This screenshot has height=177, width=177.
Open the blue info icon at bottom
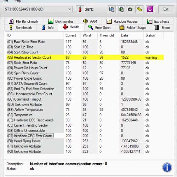[167, 167]
